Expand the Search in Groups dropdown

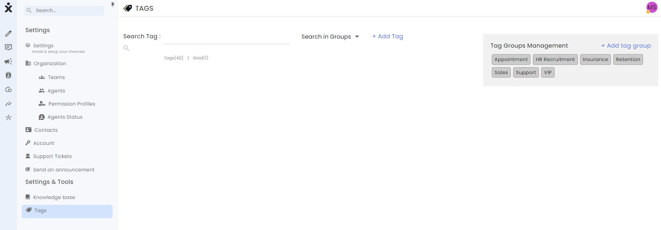[x=330, y=37]
